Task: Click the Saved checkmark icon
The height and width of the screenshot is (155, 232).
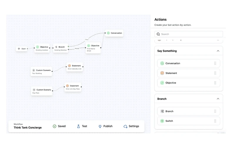Action: (x=54, y=126)
